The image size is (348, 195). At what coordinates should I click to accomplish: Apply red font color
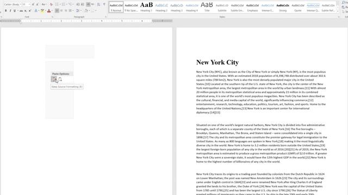tap(49, 11)
